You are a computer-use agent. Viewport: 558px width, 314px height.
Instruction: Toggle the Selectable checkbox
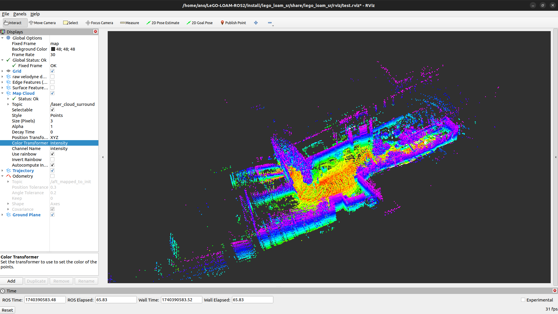[x=52, y=110]
